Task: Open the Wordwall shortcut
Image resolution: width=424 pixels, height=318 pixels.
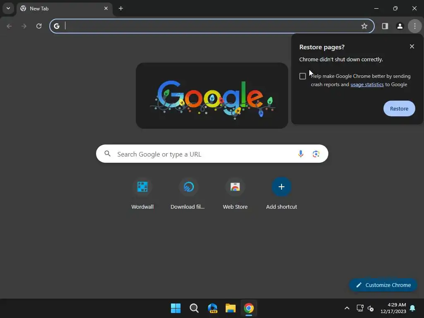Action: (x=142, y=193)
